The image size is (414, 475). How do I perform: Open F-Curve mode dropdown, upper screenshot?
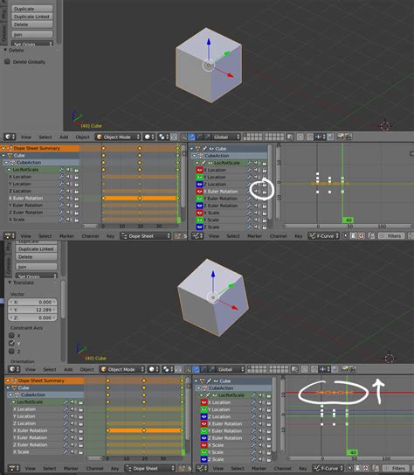(x=323, y=235)
